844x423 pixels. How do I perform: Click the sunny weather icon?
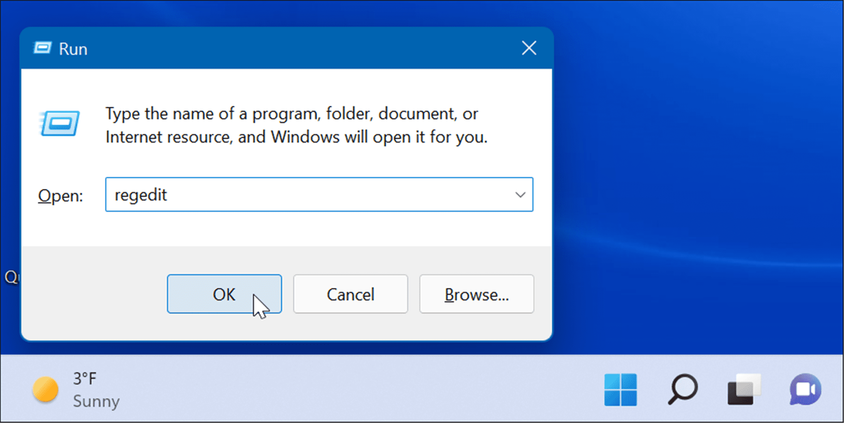(45, 389)
